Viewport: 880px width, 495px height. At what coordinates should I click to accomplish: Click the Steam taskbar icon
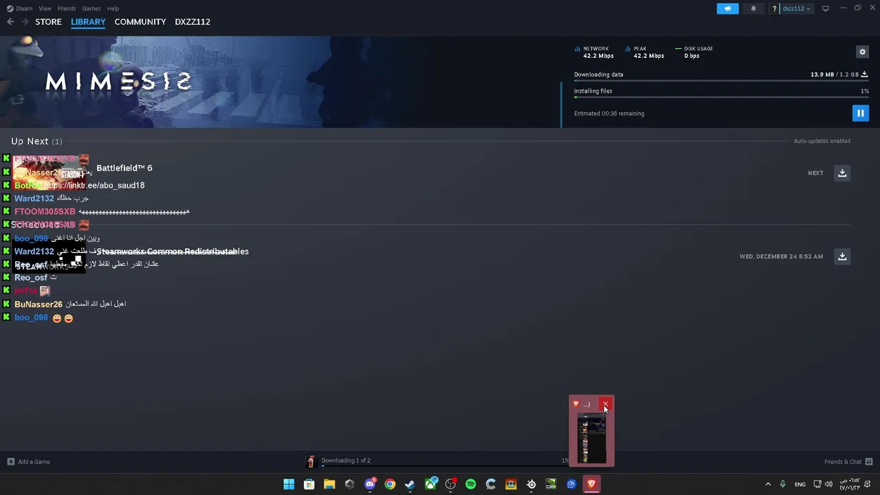(x=410, y=484)
